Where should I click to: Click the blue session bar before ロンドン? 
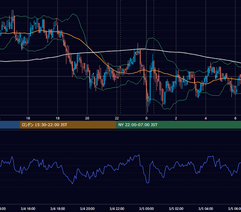click(10, 125)
